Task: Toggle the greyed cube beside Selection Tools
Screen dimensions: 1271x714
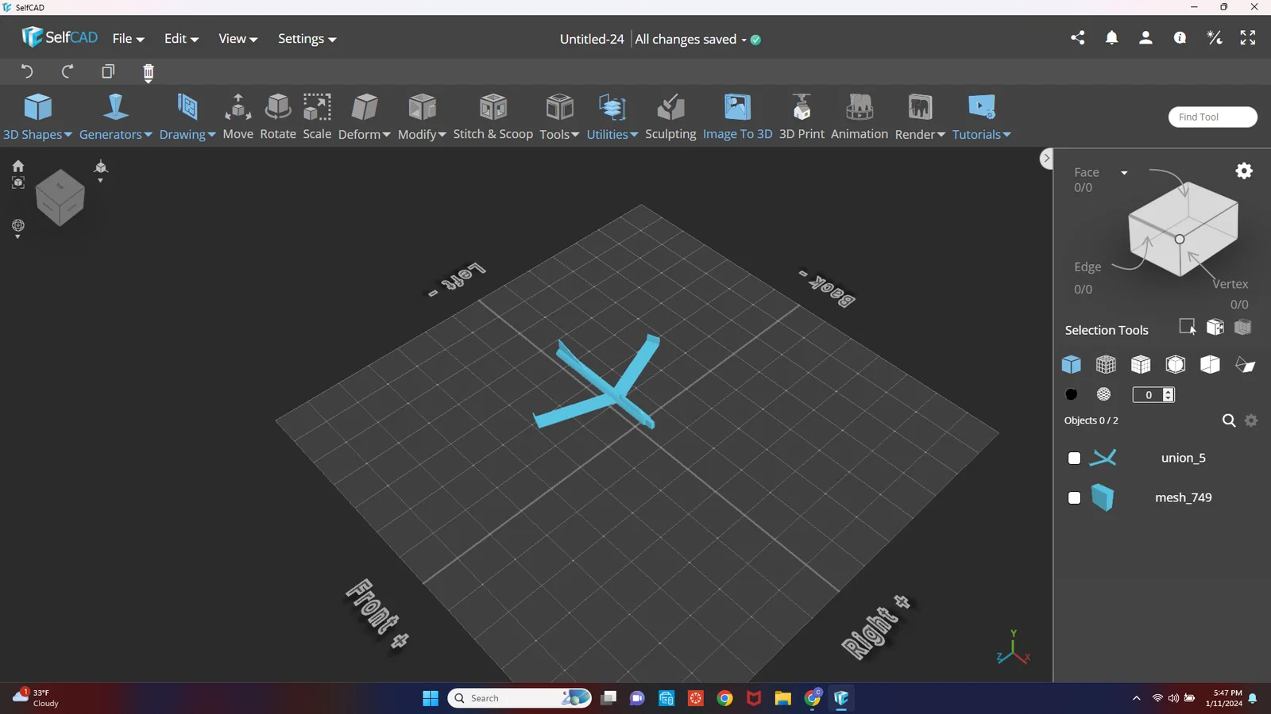Action: coord(1243,327)
